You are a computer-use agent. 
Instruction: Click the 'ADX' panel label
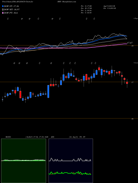point(52,137)
